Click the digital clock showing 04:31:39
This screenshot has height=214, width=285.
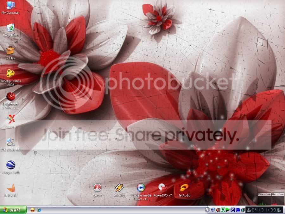click(x=264, y=210)
